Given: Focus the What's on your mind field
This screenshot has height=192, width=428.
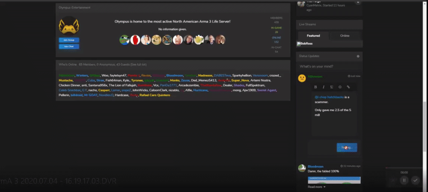Looking at the screenshot, I should (330, 67).
